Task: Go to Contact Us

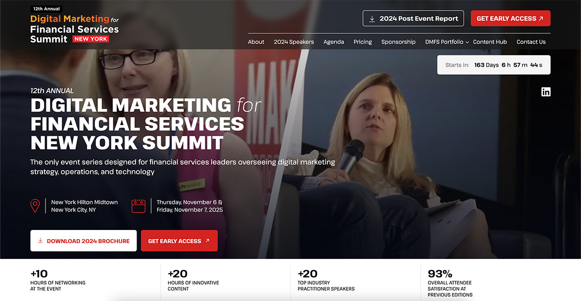Action: 531,42
